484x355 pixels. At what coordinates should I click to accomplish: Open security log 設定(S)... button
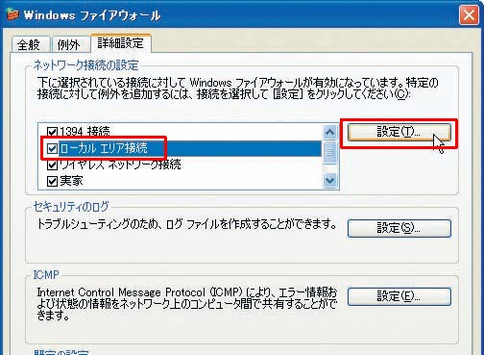point(399,228)
